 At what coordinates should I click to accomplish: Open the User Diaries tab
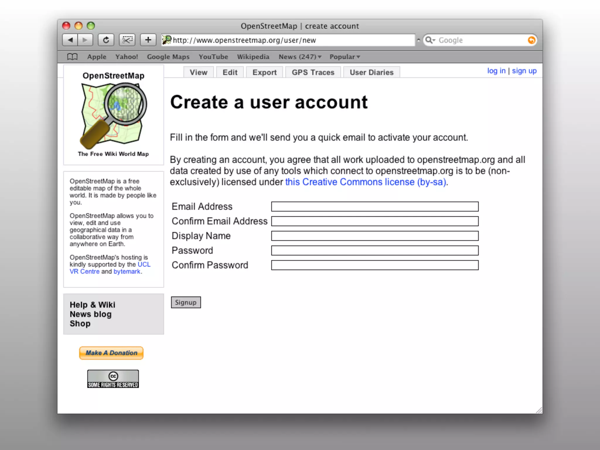371,72
